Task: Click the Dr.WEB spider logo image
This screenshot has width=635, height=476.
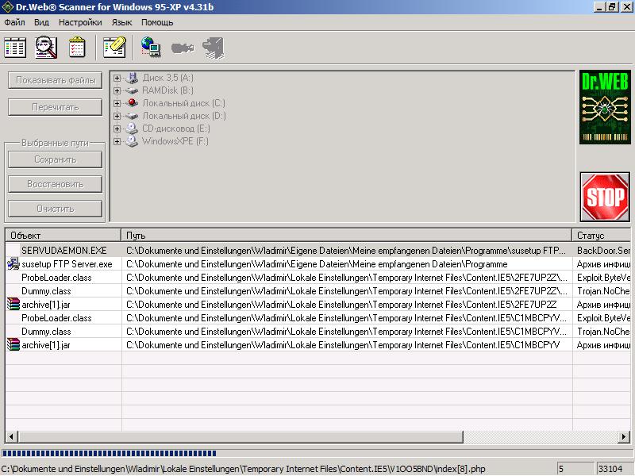Action: click(605, 107)
